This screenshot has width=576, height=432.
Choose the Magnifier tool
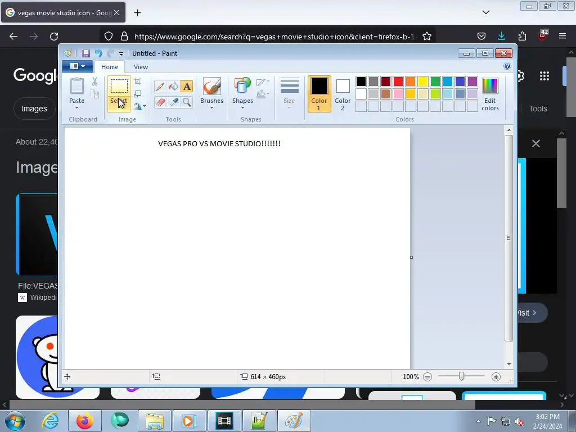pyautogui.click(x=187, y=102)
